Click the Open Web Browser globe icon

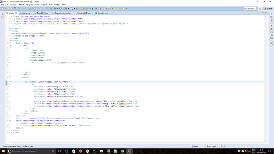pyautogui.click(x=96, y=8)
